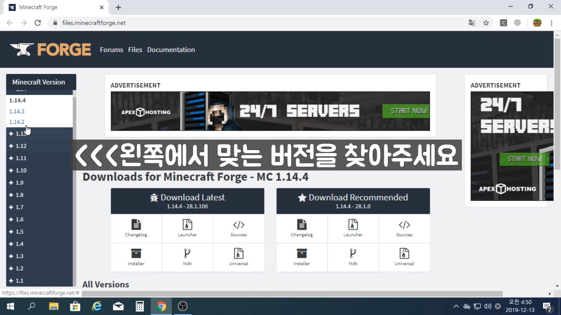Launch Calculator from the taskbar
561x315 pixels.
[140, 306]
